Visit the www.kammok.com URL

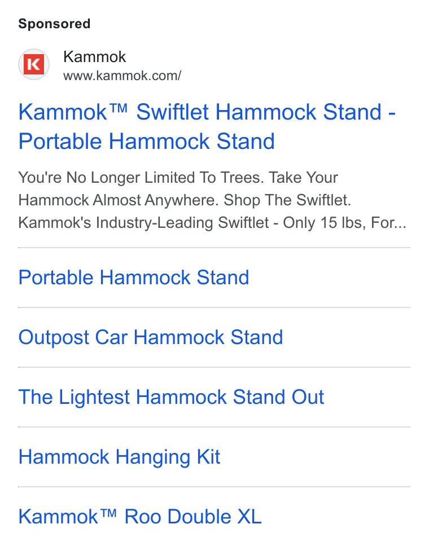click(x=122, y=76)
